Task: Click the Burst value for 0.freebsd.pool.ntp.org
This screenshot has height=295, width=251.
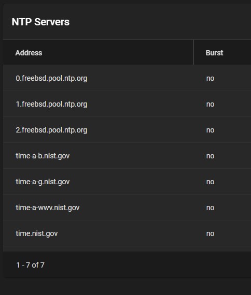Action: tap(210, 78)
